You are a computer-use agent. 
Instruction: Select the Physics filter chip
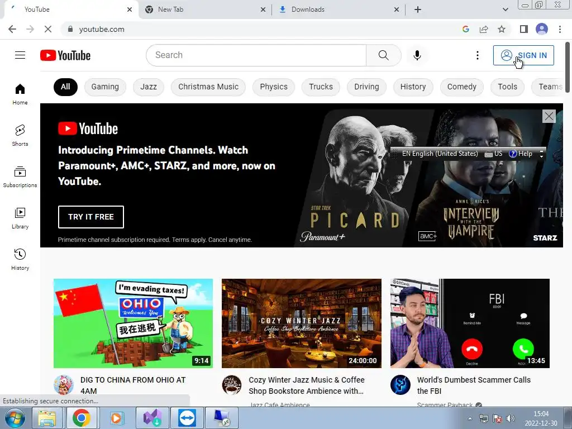pos(274,87)
